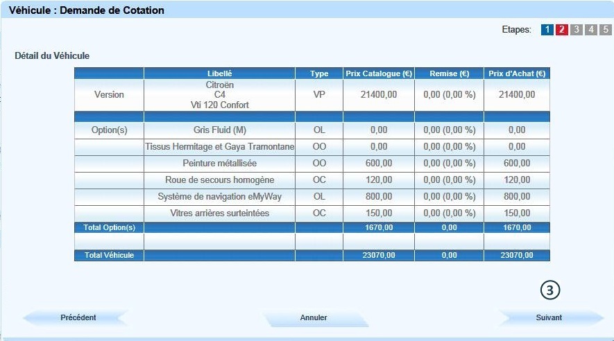Select the red step 2 box
The image size is (614, 341).
tap(562, 30)
